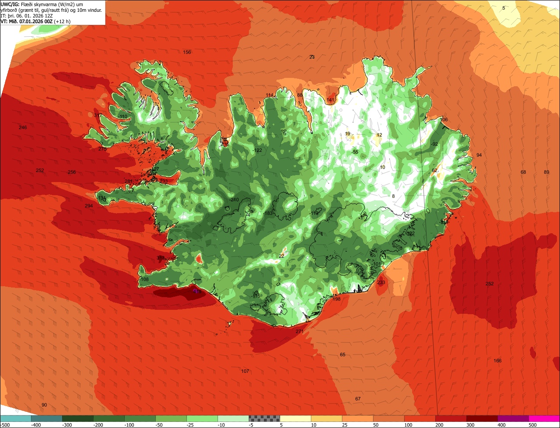The image size is (560, 428).
Task: Pick the purple legend swatch labeled 400
Action: [x=513, y=418]
